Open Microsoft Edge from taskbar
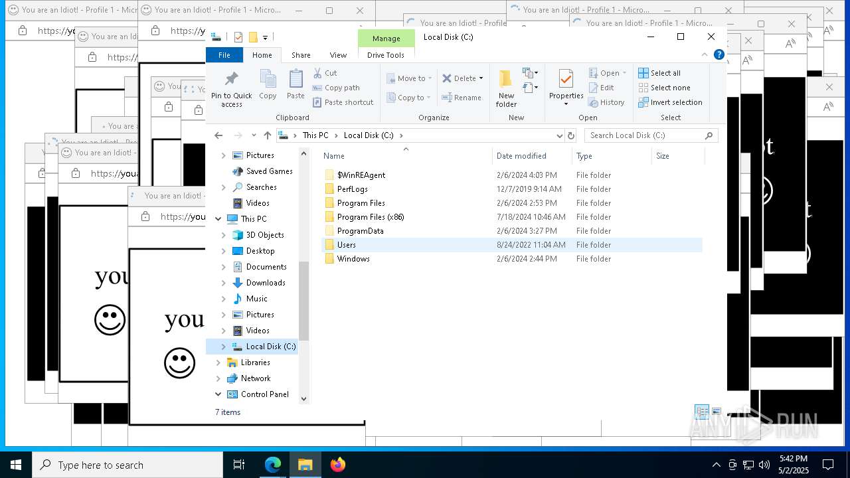Screen dimensions: 850x478 pos(273,465)
